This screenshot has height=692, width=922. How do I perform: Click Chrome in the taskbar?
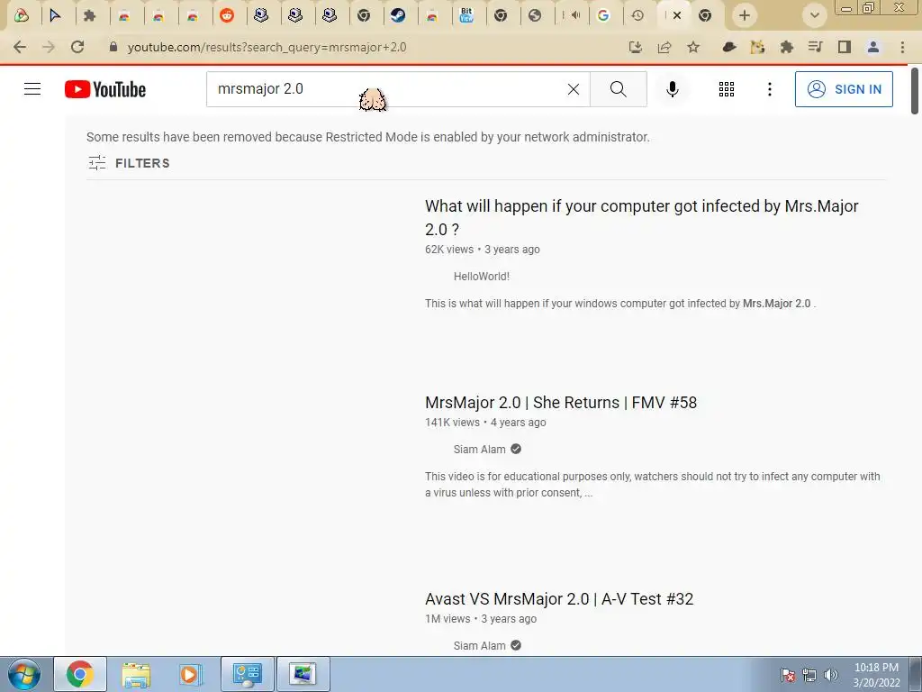click(x=80, y=674)
